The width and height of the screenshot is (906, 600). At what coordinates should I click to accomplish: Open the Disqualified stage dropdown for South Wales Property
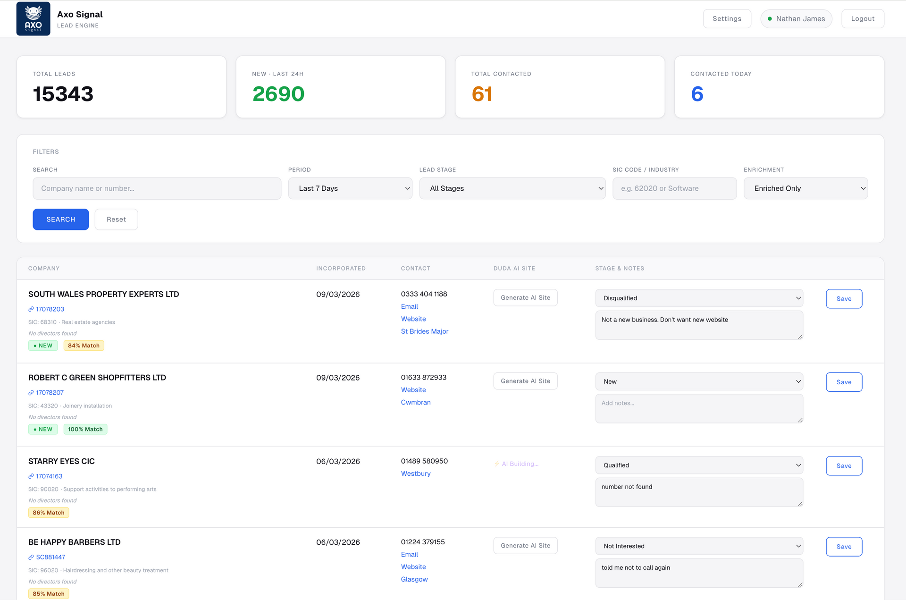(x=699, y=298)
